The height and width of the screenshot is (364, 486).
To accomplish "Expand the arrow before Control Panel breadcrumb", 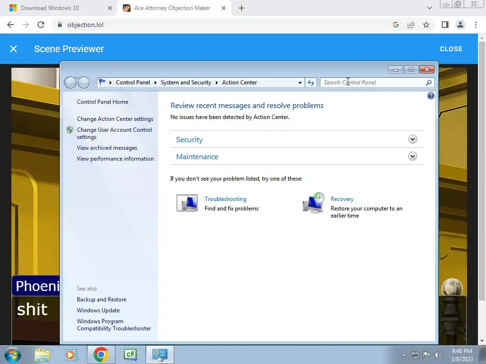I will [110, 82].
